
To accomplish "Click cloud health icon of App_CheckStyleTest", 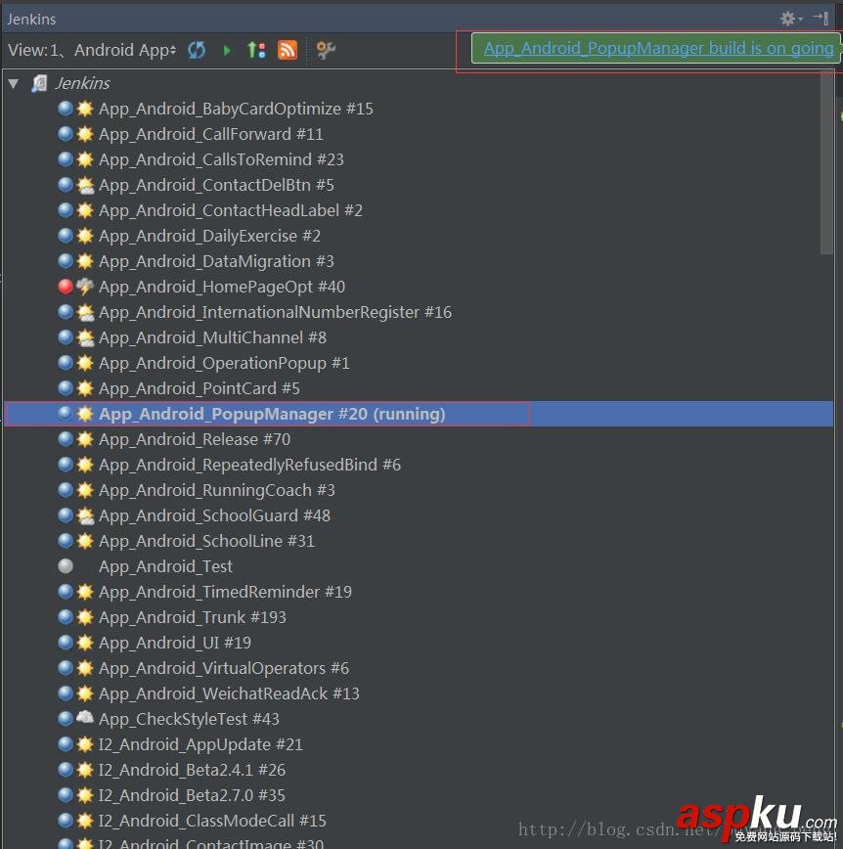I will (83, 719).
